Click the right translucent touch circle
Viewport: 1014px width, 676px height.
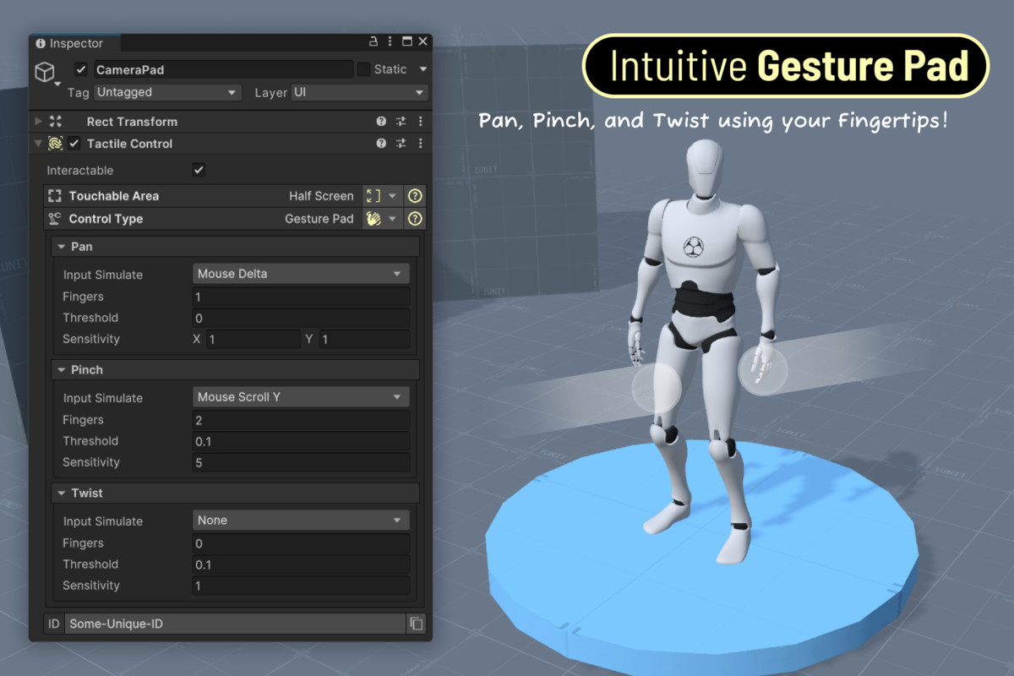pos(763,370)
